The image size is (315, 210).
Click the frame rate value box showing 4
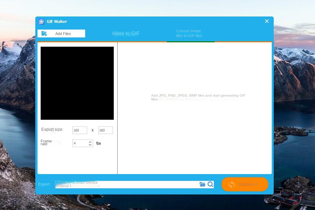tap(80, 143)
